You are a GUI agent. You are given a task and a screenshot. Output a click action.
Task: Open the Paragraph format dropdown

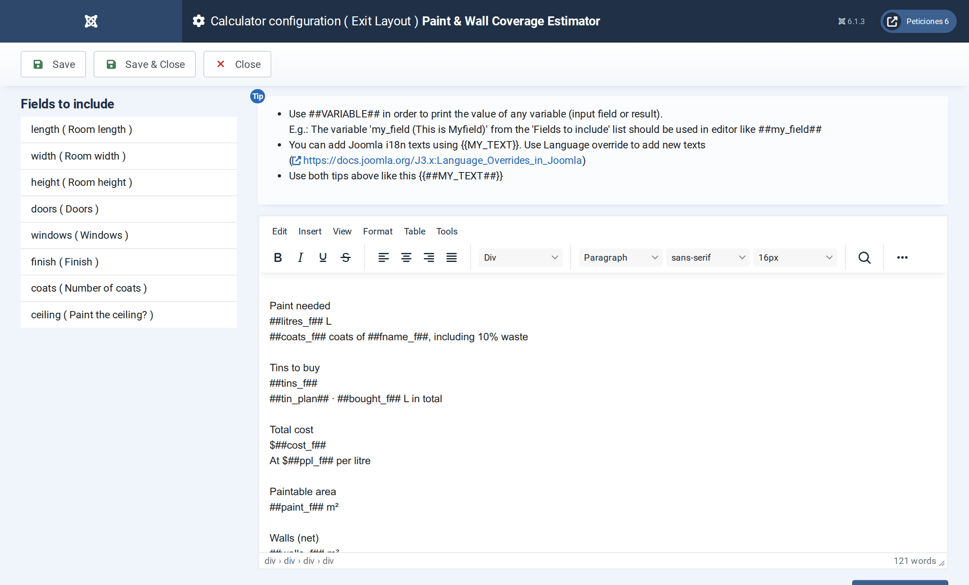click(x=620, y=258)
